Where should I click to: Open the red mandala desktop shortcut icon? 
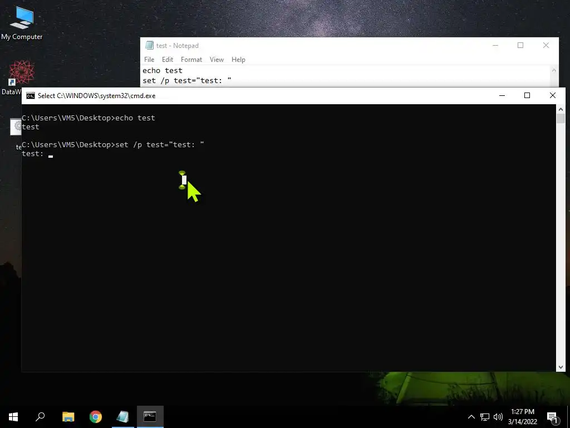point(22,72)
